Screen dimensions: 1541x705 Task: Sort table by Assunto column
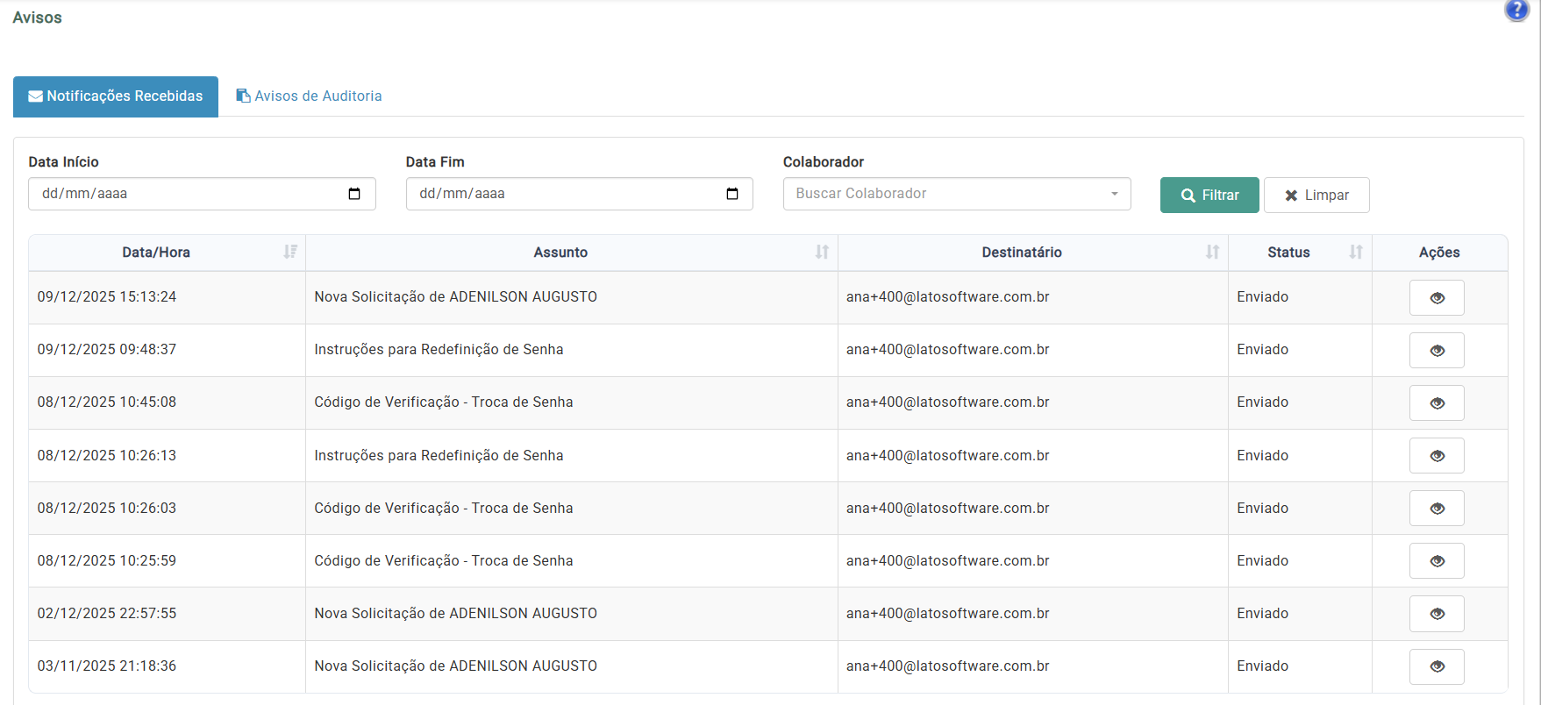click(822, 253)
